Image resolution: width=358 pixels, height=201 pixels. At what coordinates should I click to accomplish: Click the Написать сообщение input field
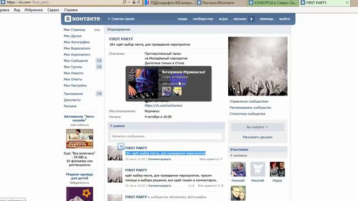click(x=166, y=136)
